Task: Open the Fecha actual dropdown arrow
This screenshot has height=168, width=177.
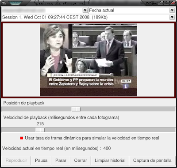Action: coord(172,11)
